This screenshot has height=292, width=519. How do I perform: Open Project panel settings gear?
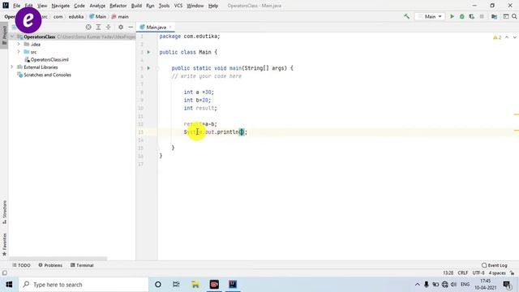point(121,27)
